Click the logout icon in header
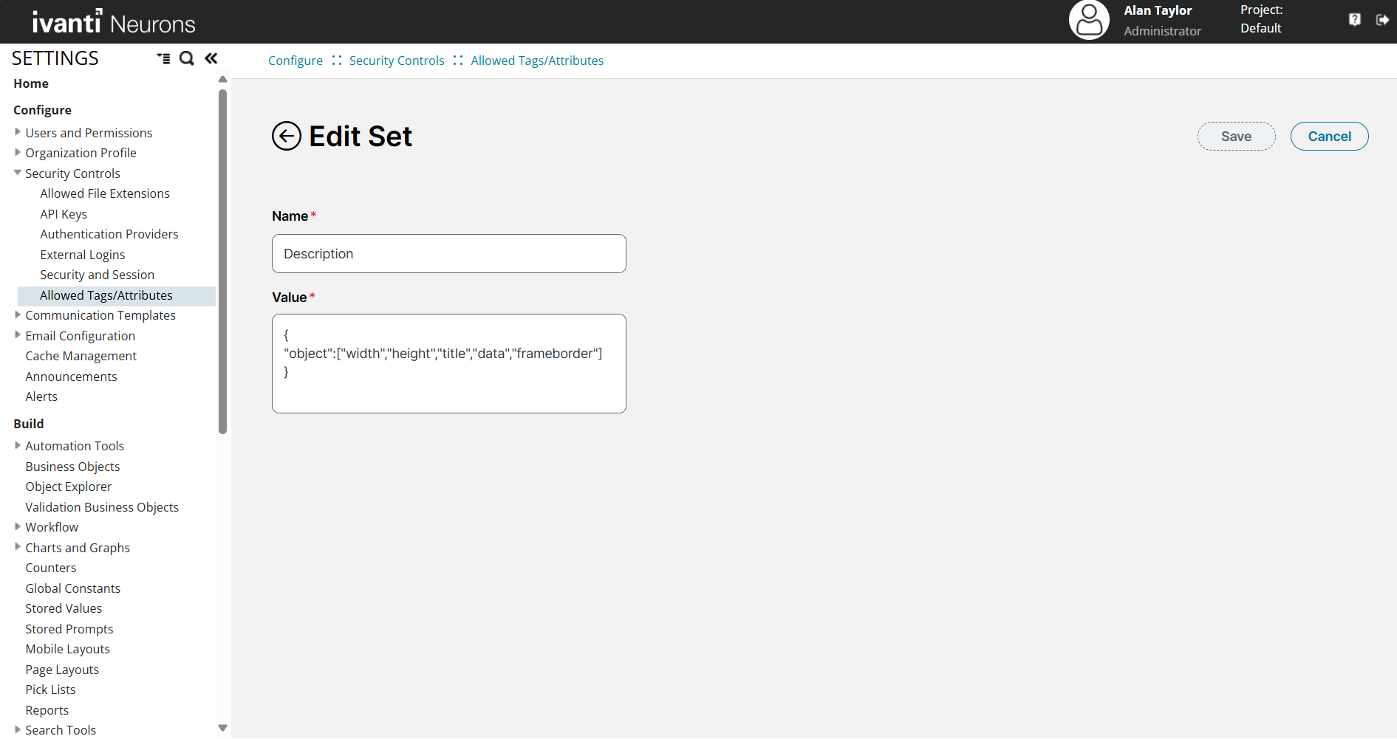The height and width of the screenshot is (739, 1397). [1382, 20]
